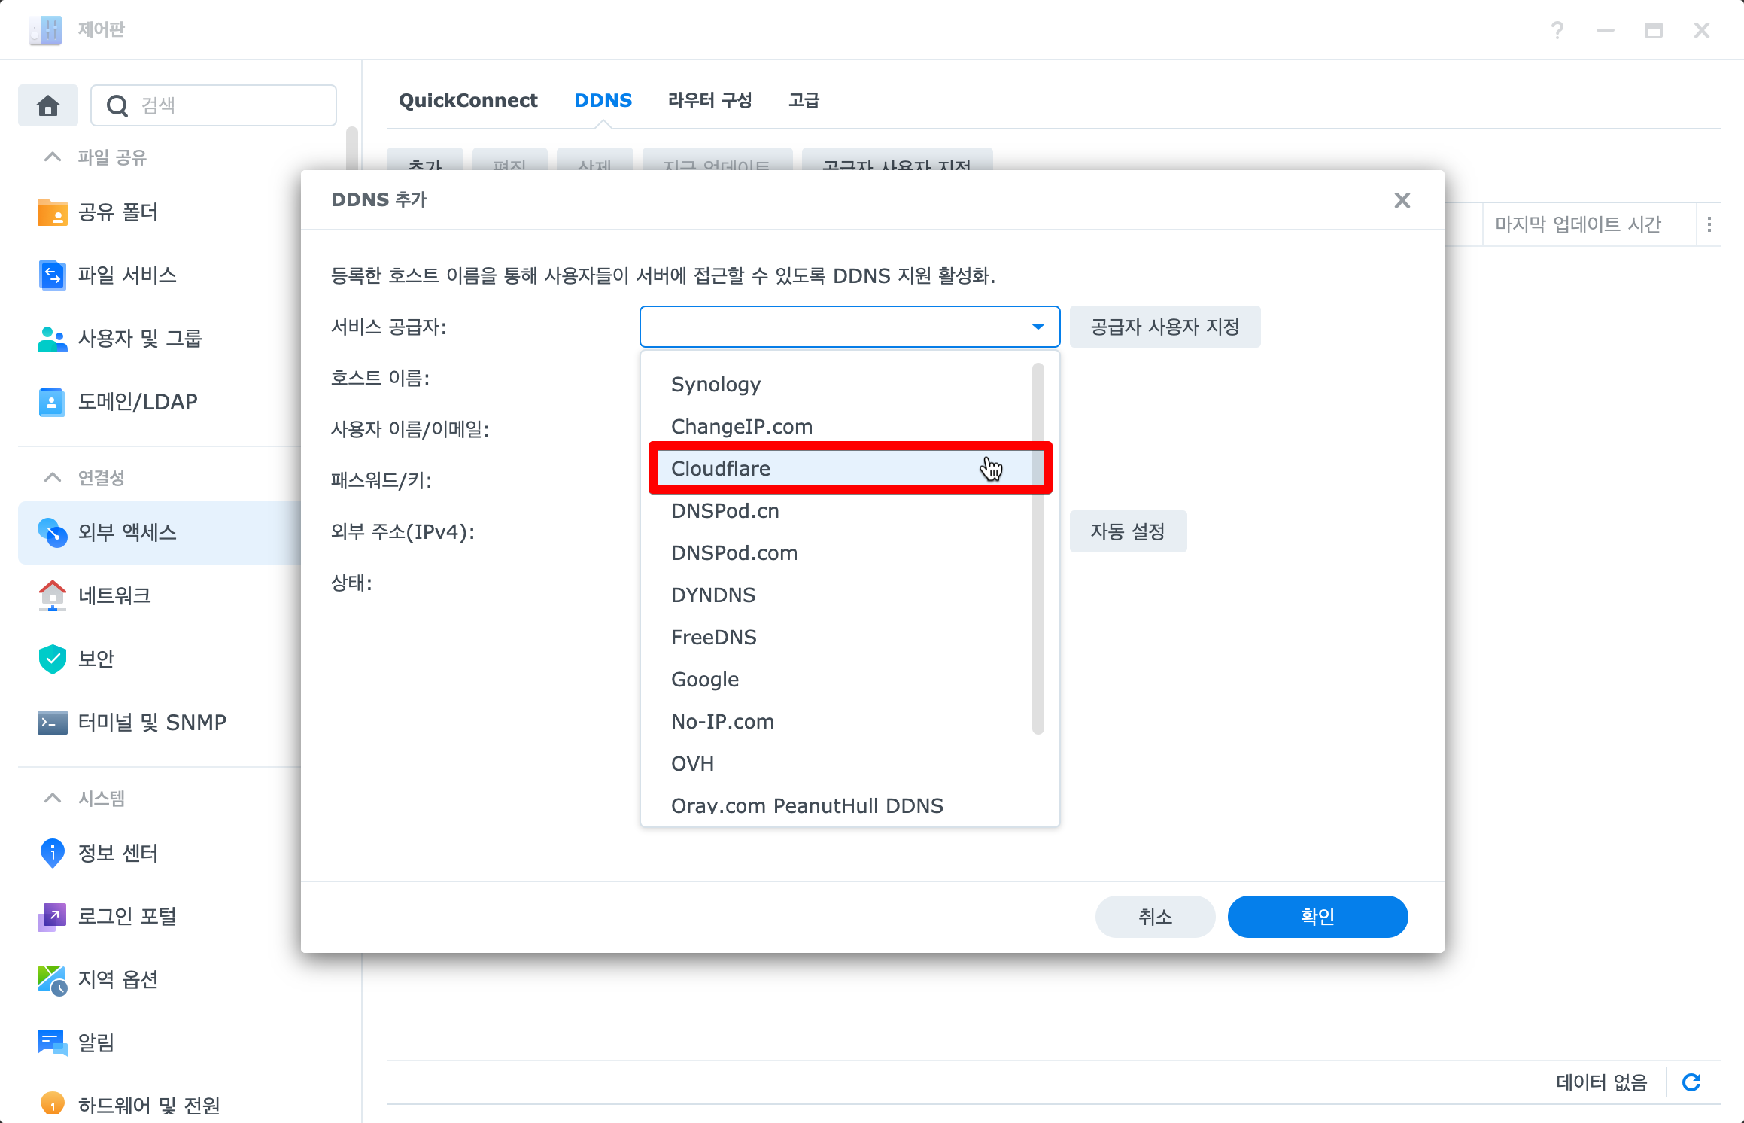Switch to the QuickConnect tab
The height and width of the screenshot is (1123, 1744).
tap(467, 100)
